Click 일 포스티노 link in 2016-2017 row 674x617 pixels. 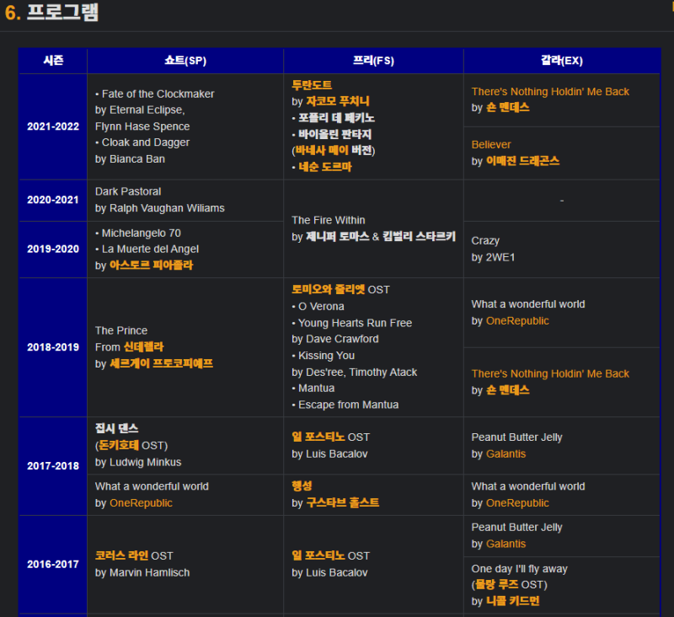coord(318,555)
